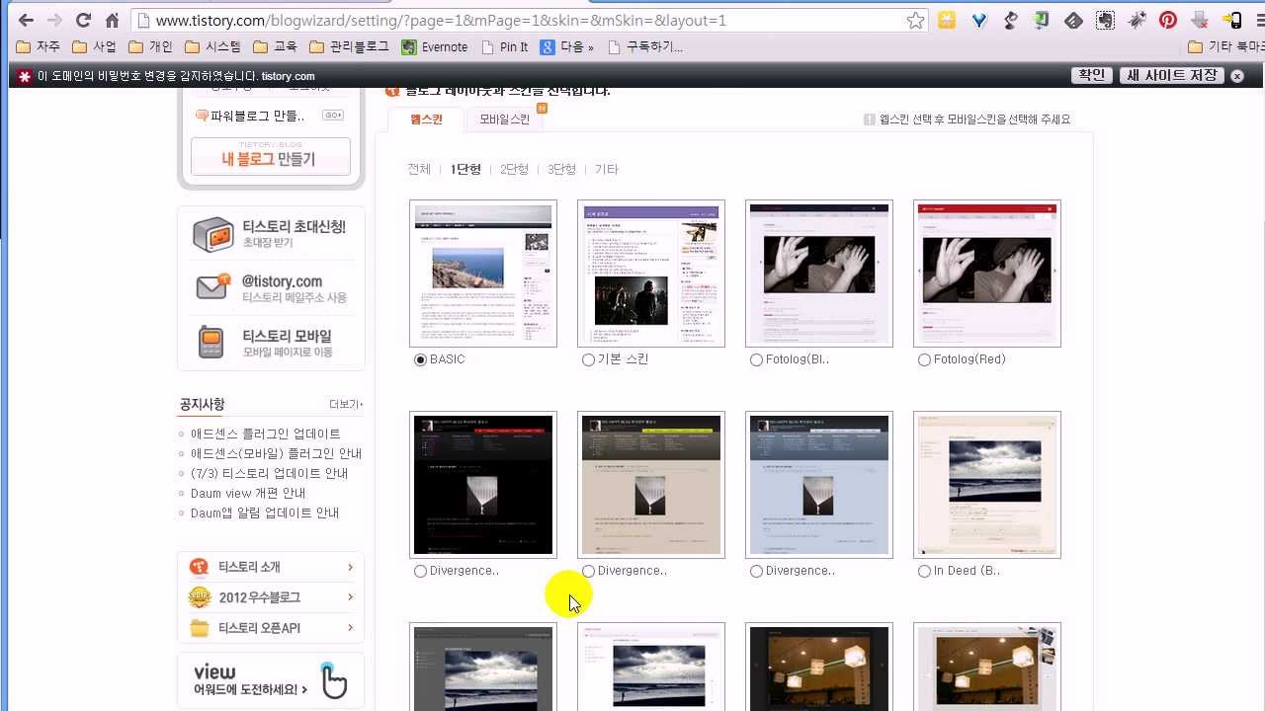Filter skins by 기타
This screenshot has width=1265, height=711.
606,170
